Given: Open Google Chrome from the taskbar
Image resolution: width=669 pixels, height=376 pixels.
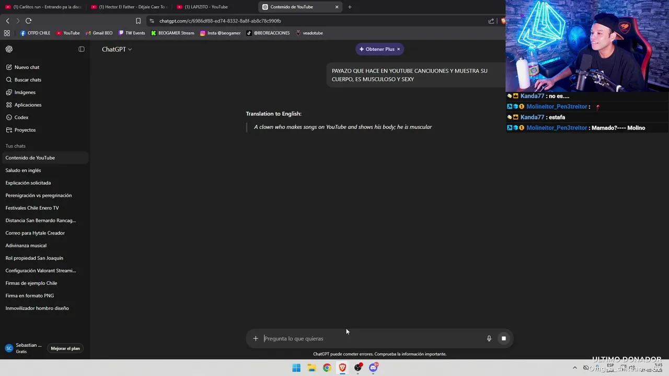Looking at the screenshot, I should (x=327, y=368).
